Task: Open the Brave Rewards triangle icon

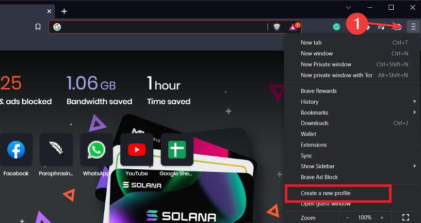Action: pyautogui.click(x=293, y=27)
